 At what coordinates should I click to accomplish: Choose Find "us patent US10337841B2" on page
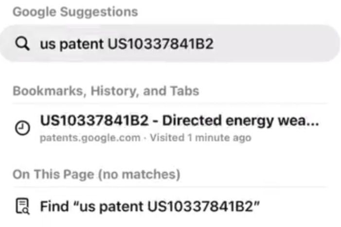pyautogui.click(x=150, y=207)
